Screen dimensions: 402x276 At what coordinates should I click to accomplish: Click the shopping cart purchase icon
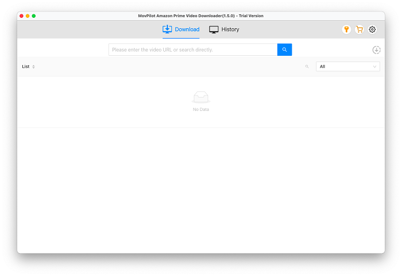pyautogui.click(x=359, y=29)
